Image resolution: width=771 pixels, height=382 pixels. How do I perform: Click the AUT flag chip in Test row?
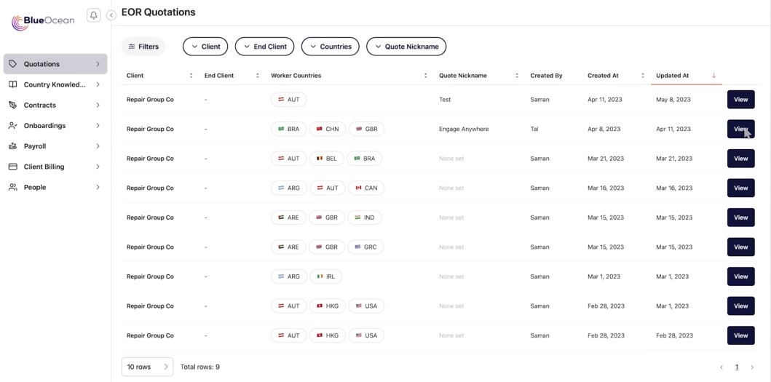coord(288,99)
